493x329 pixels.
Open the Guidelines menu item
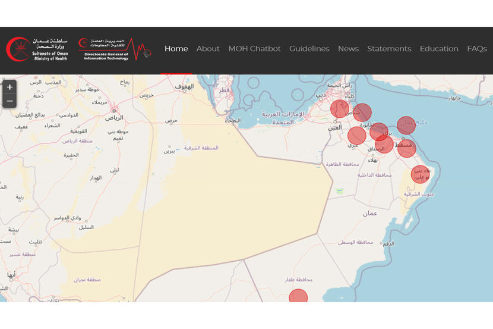(x=309, y=49)
